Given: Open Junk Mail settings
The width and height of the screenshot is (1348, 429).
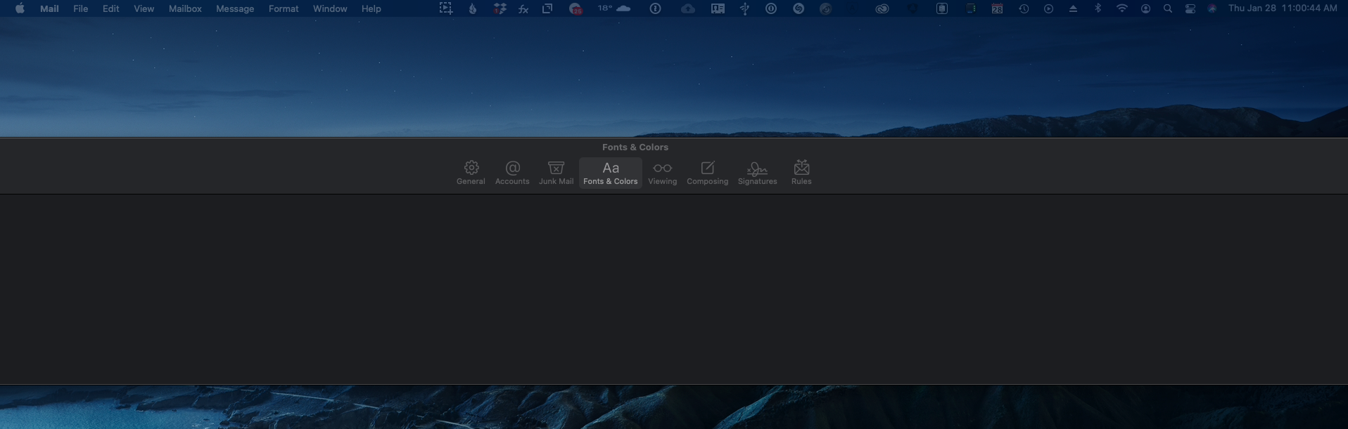Looking at the screenshot, I should 556,173.
